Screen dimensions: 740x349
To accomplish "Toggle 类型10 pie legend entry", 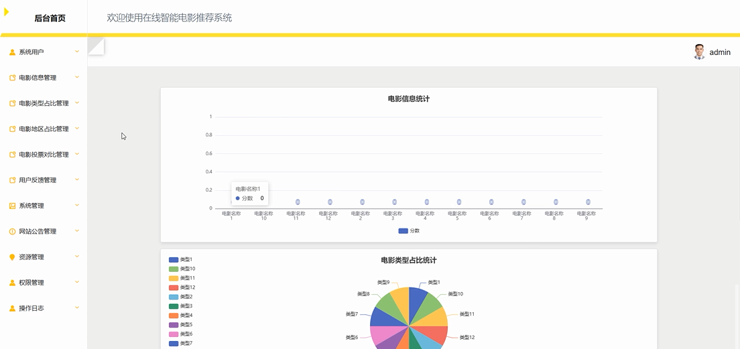I will tap(182, 269).
